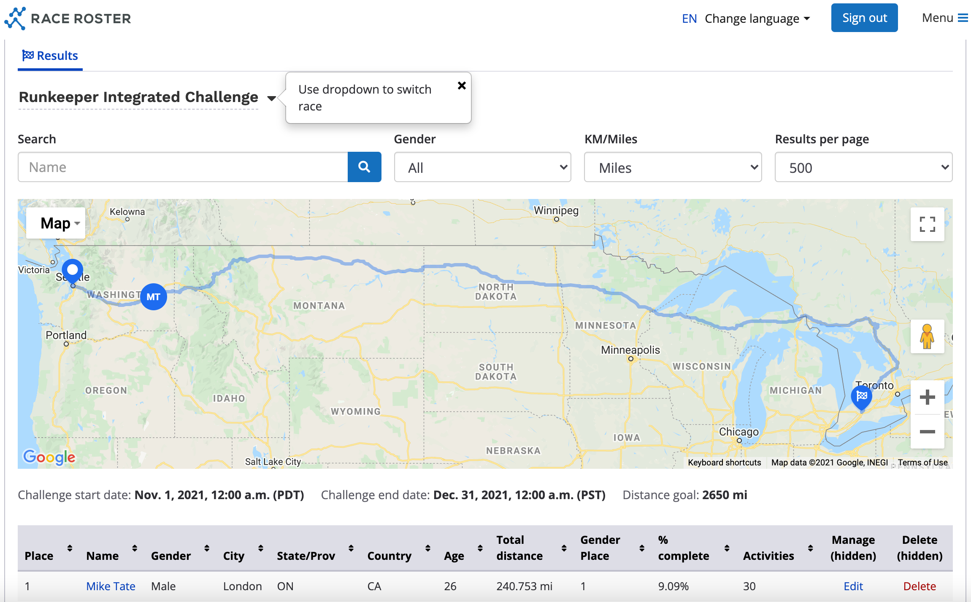Zoom out on the map
Viewport: 971px width, 602px height.
click(x=927, y=432)
